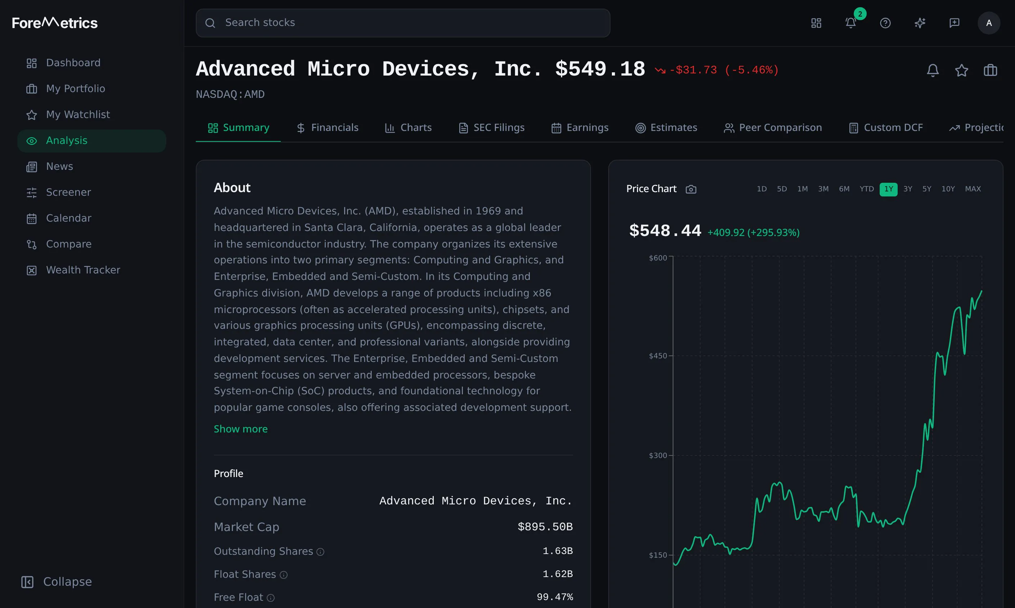Click Show more under About

240,429
